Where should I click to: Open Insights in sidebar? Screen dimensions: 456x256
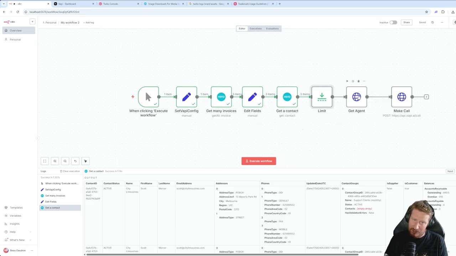click(18, 224)
